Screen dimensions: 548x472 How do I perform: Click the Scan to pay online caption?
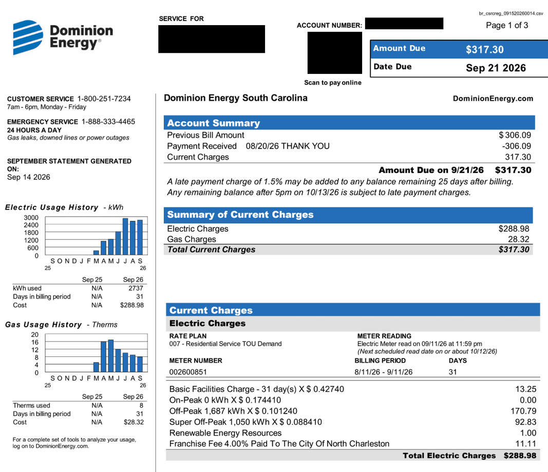[333, 83]
